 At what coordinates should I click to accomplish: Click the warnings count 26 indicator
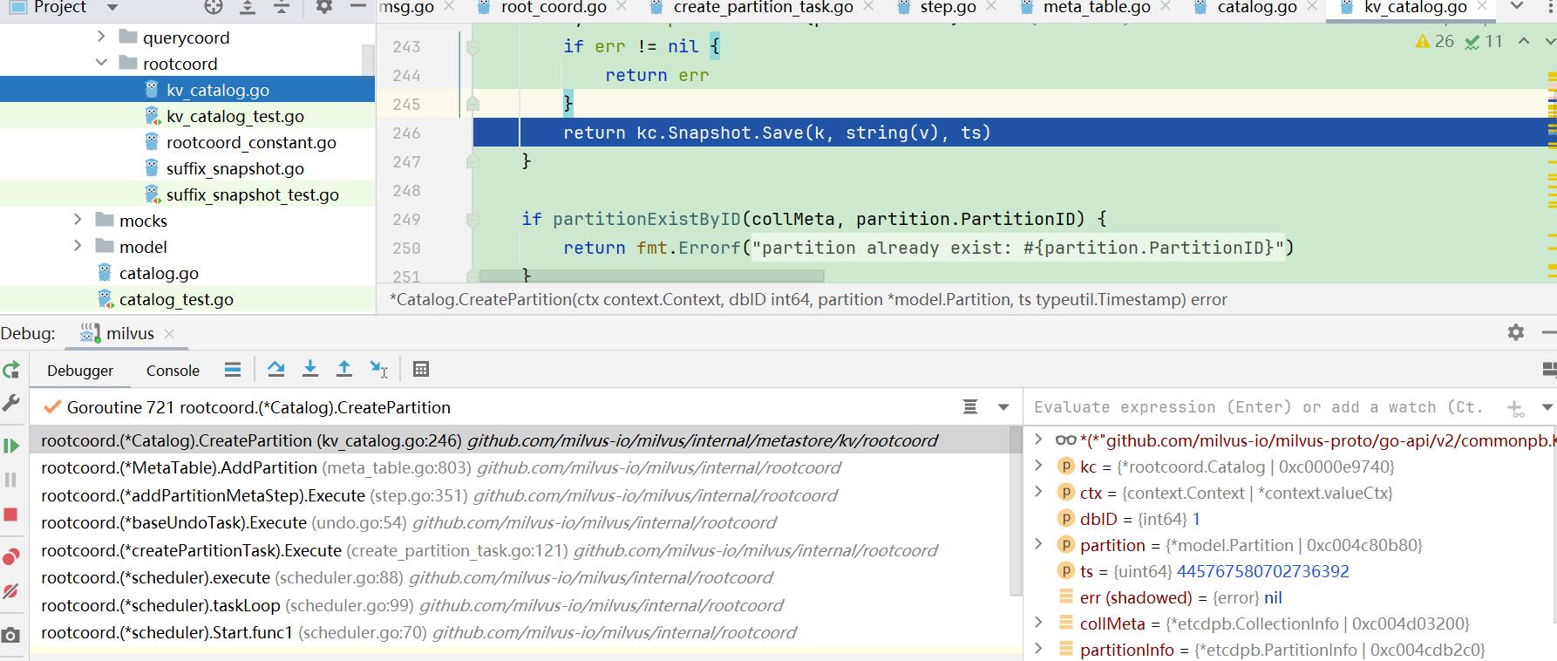tap(1435, 41)
